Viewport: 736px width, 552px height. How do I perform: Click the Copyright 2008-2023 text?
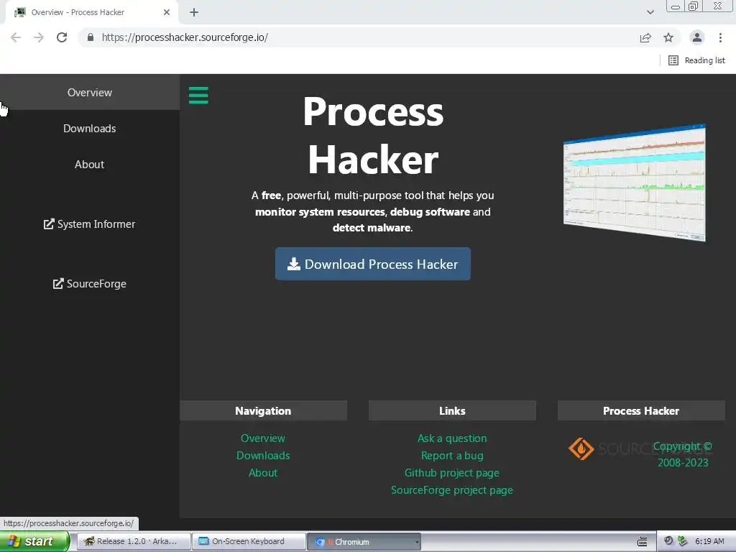point(683,454)
